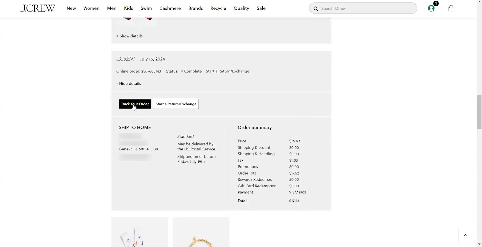Viewport: 482px width, 247px height.
Task: Open the Recycle menu
Action: tap(218, 8)
